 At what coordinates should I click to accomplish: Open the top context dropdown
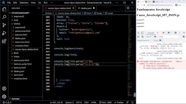click(149, 37)
